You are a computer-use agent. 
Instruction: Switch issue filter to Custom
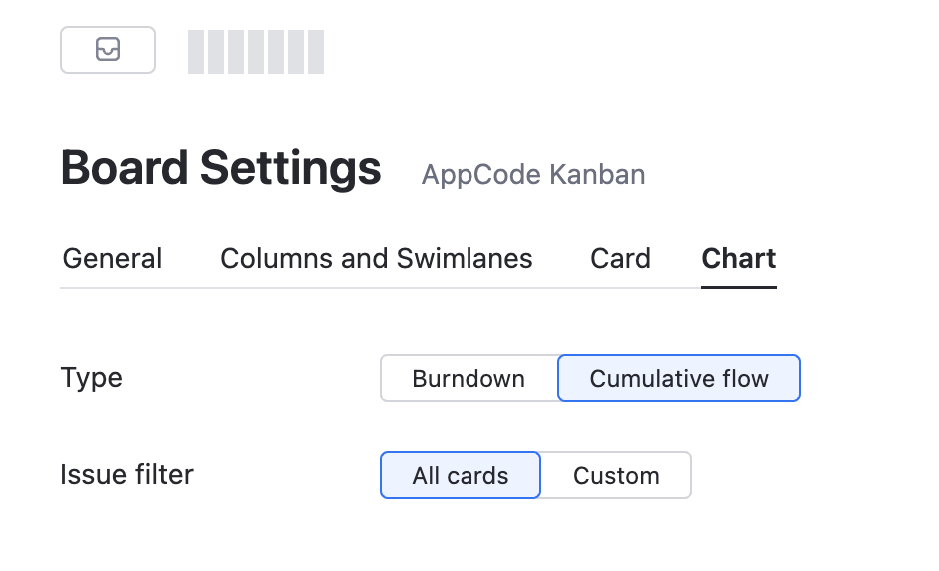[616, 476]
